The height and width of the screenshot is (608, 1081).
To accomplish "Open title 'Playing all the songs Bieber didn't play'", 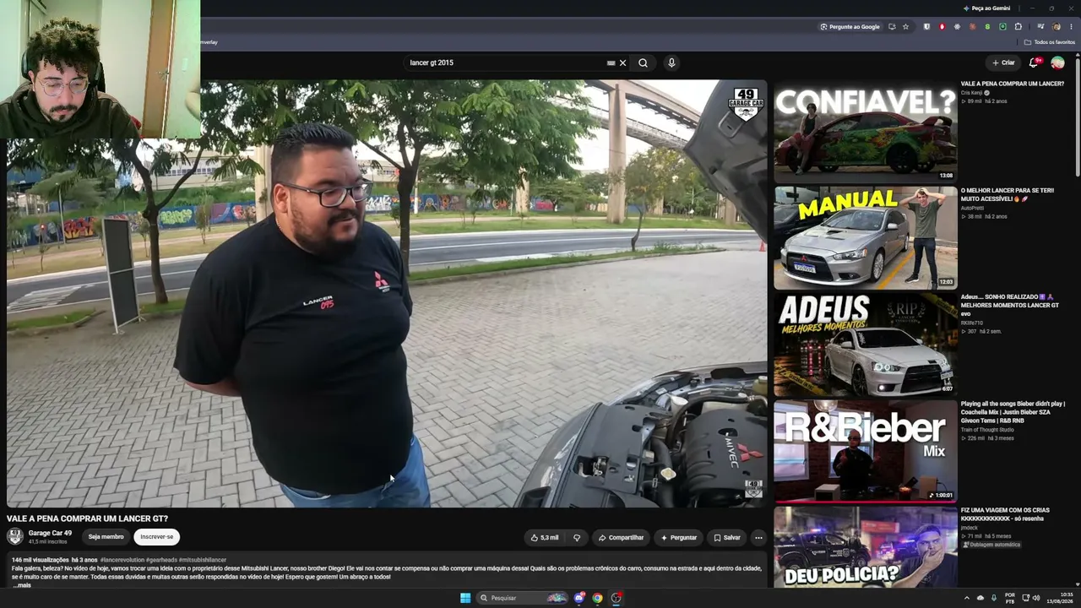I will point(1013,412).
